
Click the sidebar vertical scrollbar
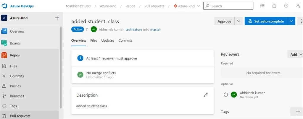tap(61, 68)
